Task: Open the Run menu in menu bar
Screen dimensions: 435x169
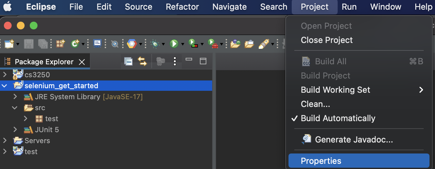Action: (x=349, y=7)
